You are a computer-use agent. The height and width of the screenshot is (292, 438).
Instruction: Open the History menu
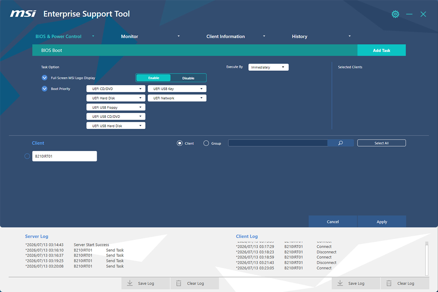(x=321, y=36)
